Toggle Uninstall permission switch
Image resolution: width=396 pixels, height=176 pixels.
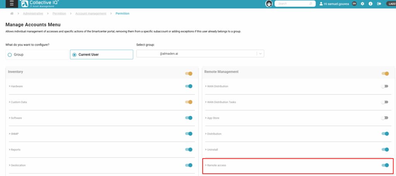click(385, 149)
